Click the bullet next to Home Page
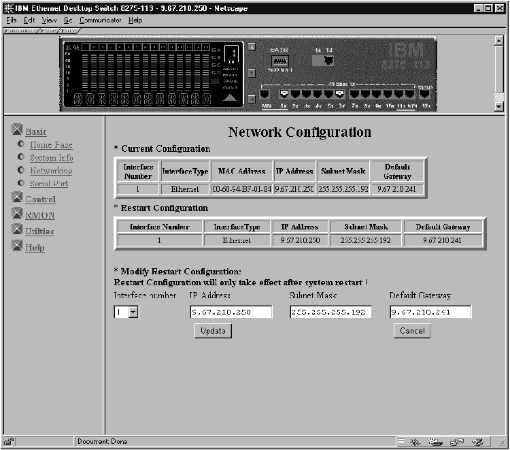Viewport: 510px width, 450px height. [22, 144]
